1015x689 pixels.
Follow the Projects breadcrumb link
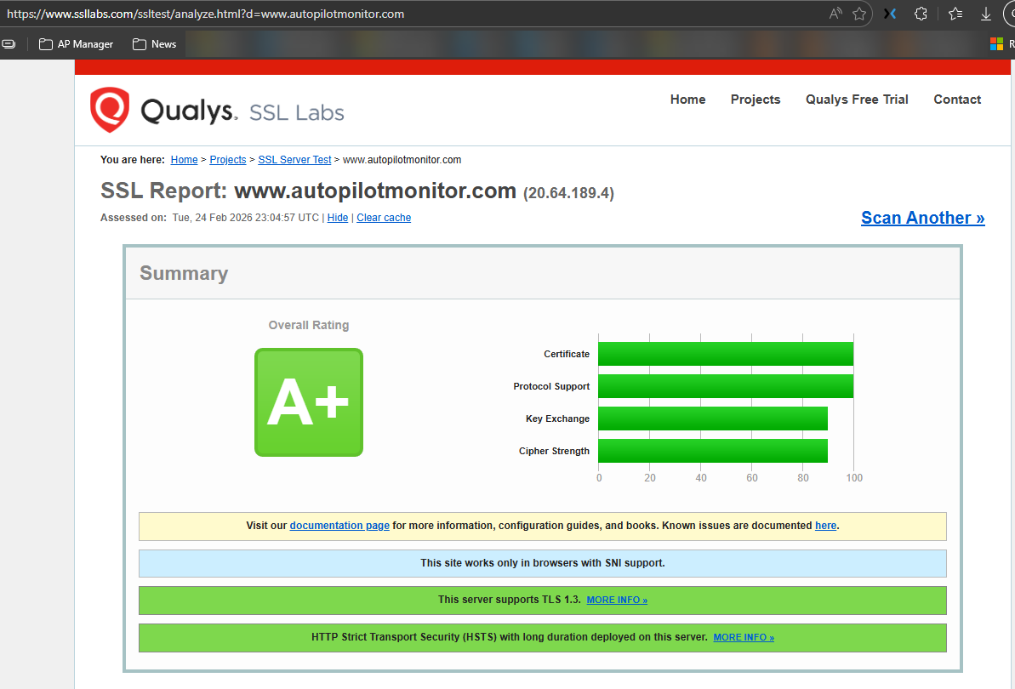coord(228,160)
